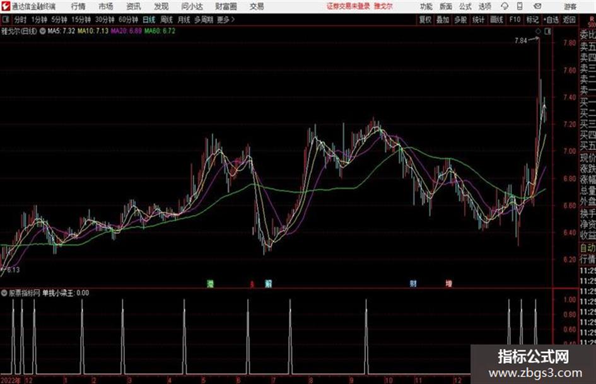Switch to 1分钟 chart period

pos(39,20)
